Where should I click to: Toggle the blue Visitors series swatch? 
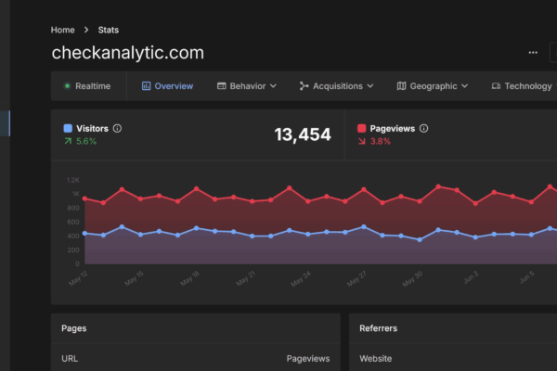tap(68, 128)
